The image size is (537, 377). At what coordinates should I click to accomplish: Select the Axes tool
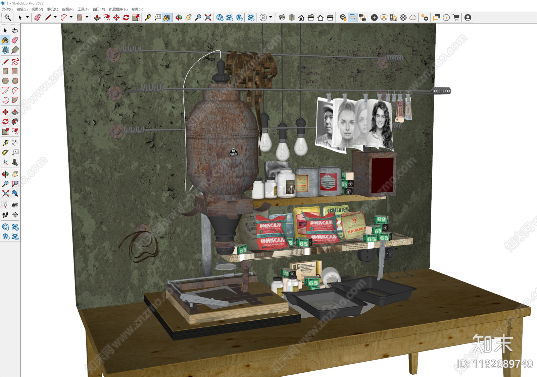tap(5, 162)
